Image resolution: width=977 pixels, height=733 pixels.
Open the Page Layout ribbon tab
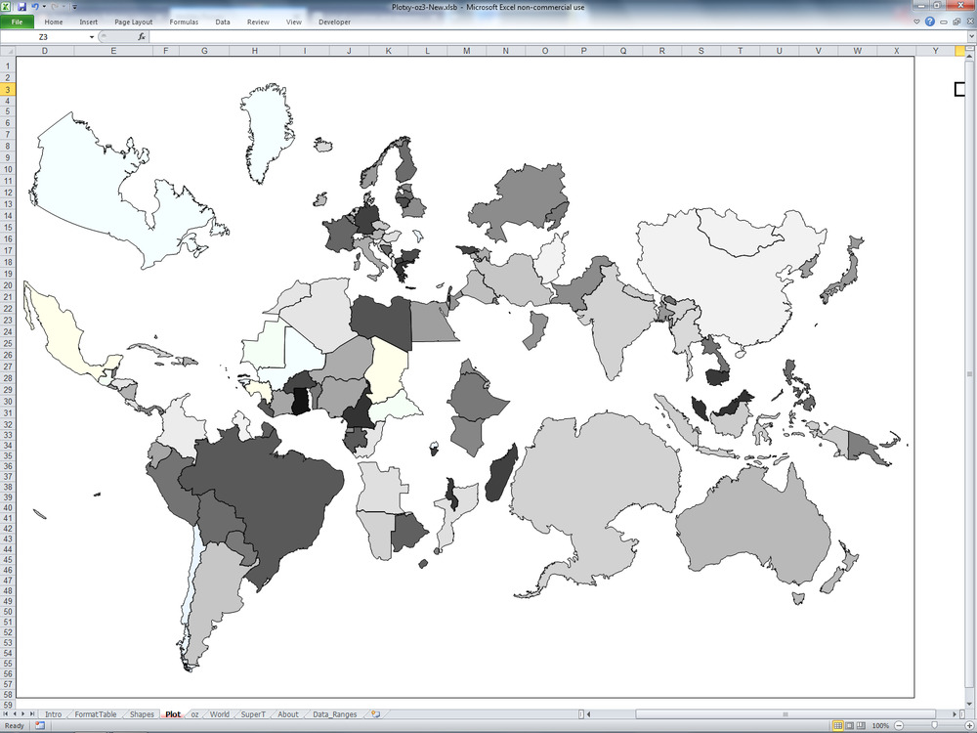[x=133, y=22]
